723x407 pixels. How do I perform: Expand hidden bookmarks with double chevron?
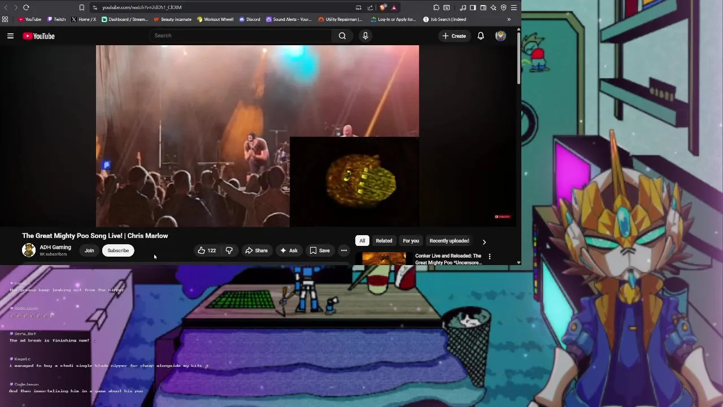pos(509,19)
